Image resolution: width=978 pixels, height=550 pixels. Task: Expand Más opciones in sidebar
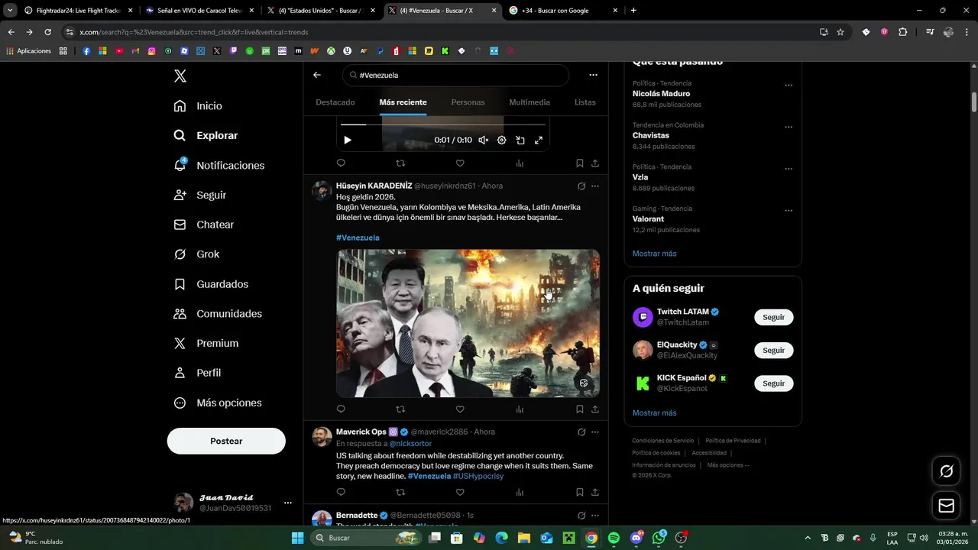218,403
